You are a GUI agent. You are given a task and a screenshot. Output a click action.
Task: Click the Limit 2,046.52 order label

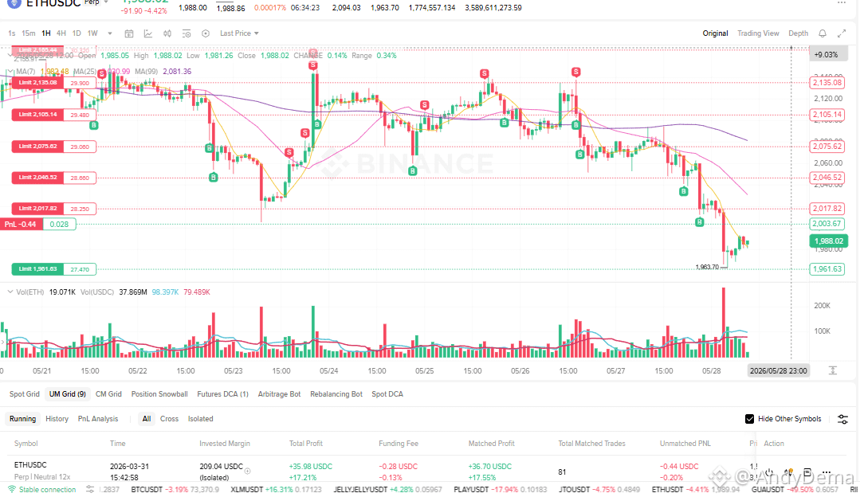click(37, 178)
